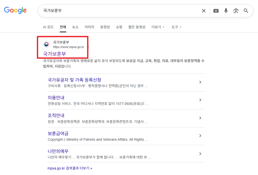Open the AI 모드 tab
The height and width of the screenshot is (175, 258).
click(48, 27)
